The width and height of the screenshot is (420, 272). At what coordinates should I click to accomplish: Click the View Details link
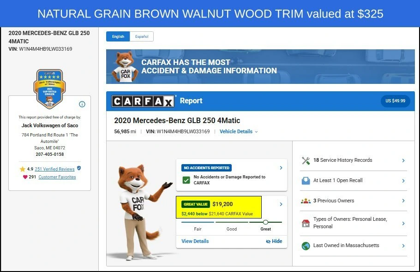point(195,241)
